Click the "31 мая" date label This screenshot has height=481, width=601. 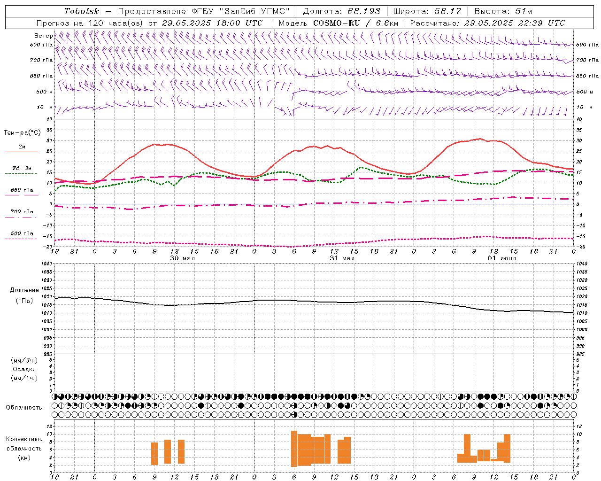click(342, 258)
